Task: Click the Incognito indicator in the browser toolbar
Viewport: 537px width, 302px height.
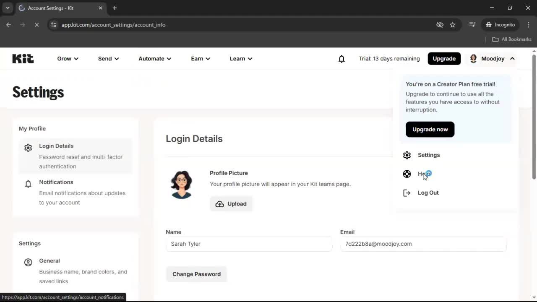Action: [500, 25]
